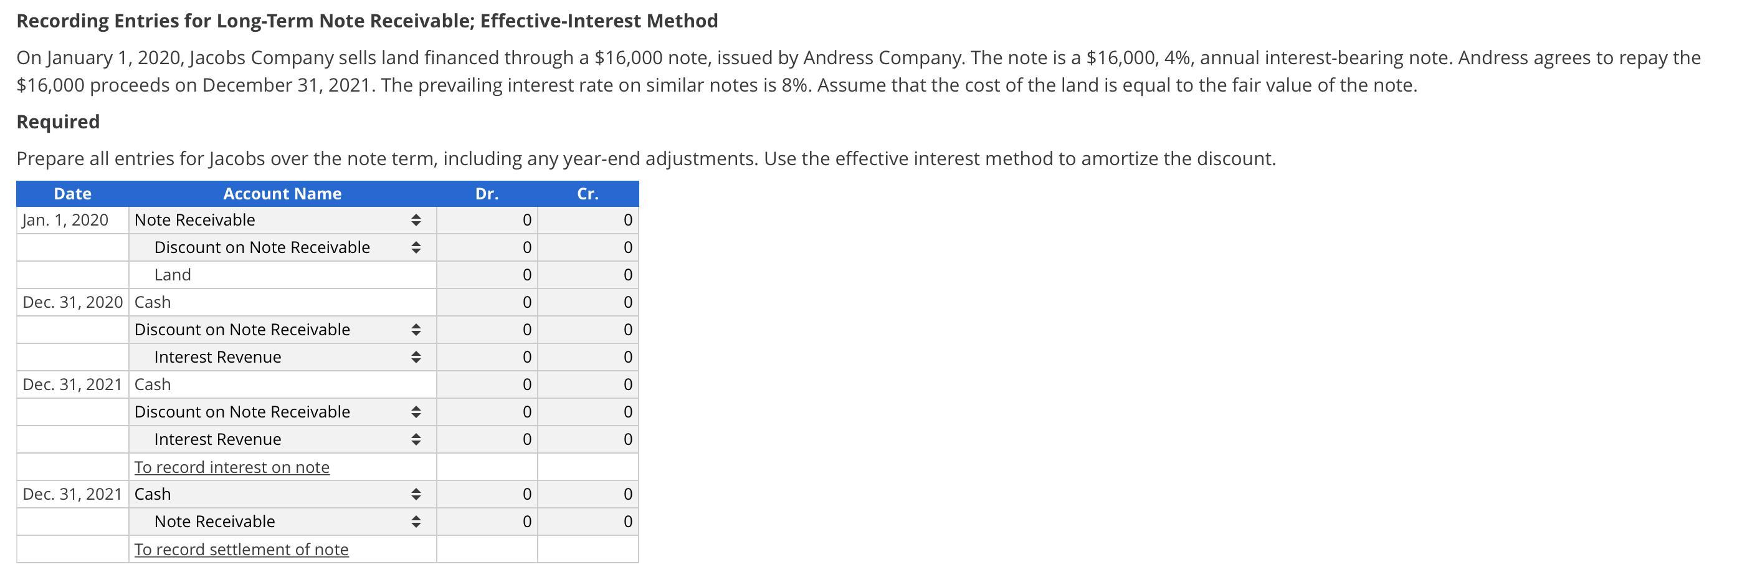Click the Cr. field for the final Note Receivable row
The height and width of the screenshot is (577, 1742).
point(588,522)
